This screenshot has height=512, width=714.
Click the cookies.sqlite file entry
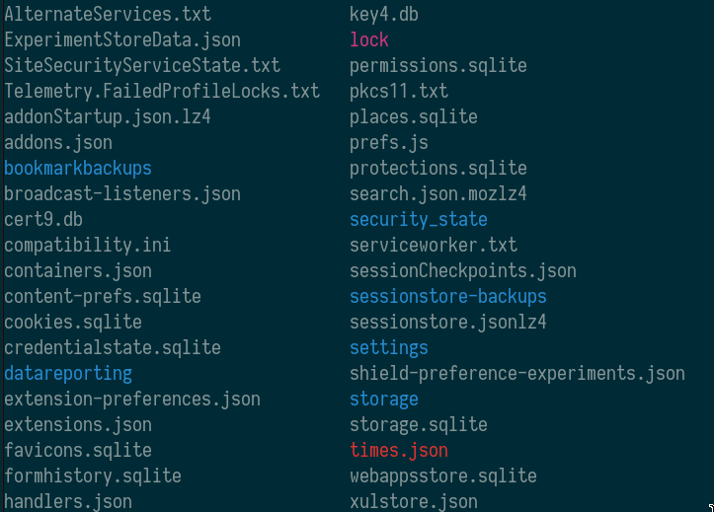73,322
